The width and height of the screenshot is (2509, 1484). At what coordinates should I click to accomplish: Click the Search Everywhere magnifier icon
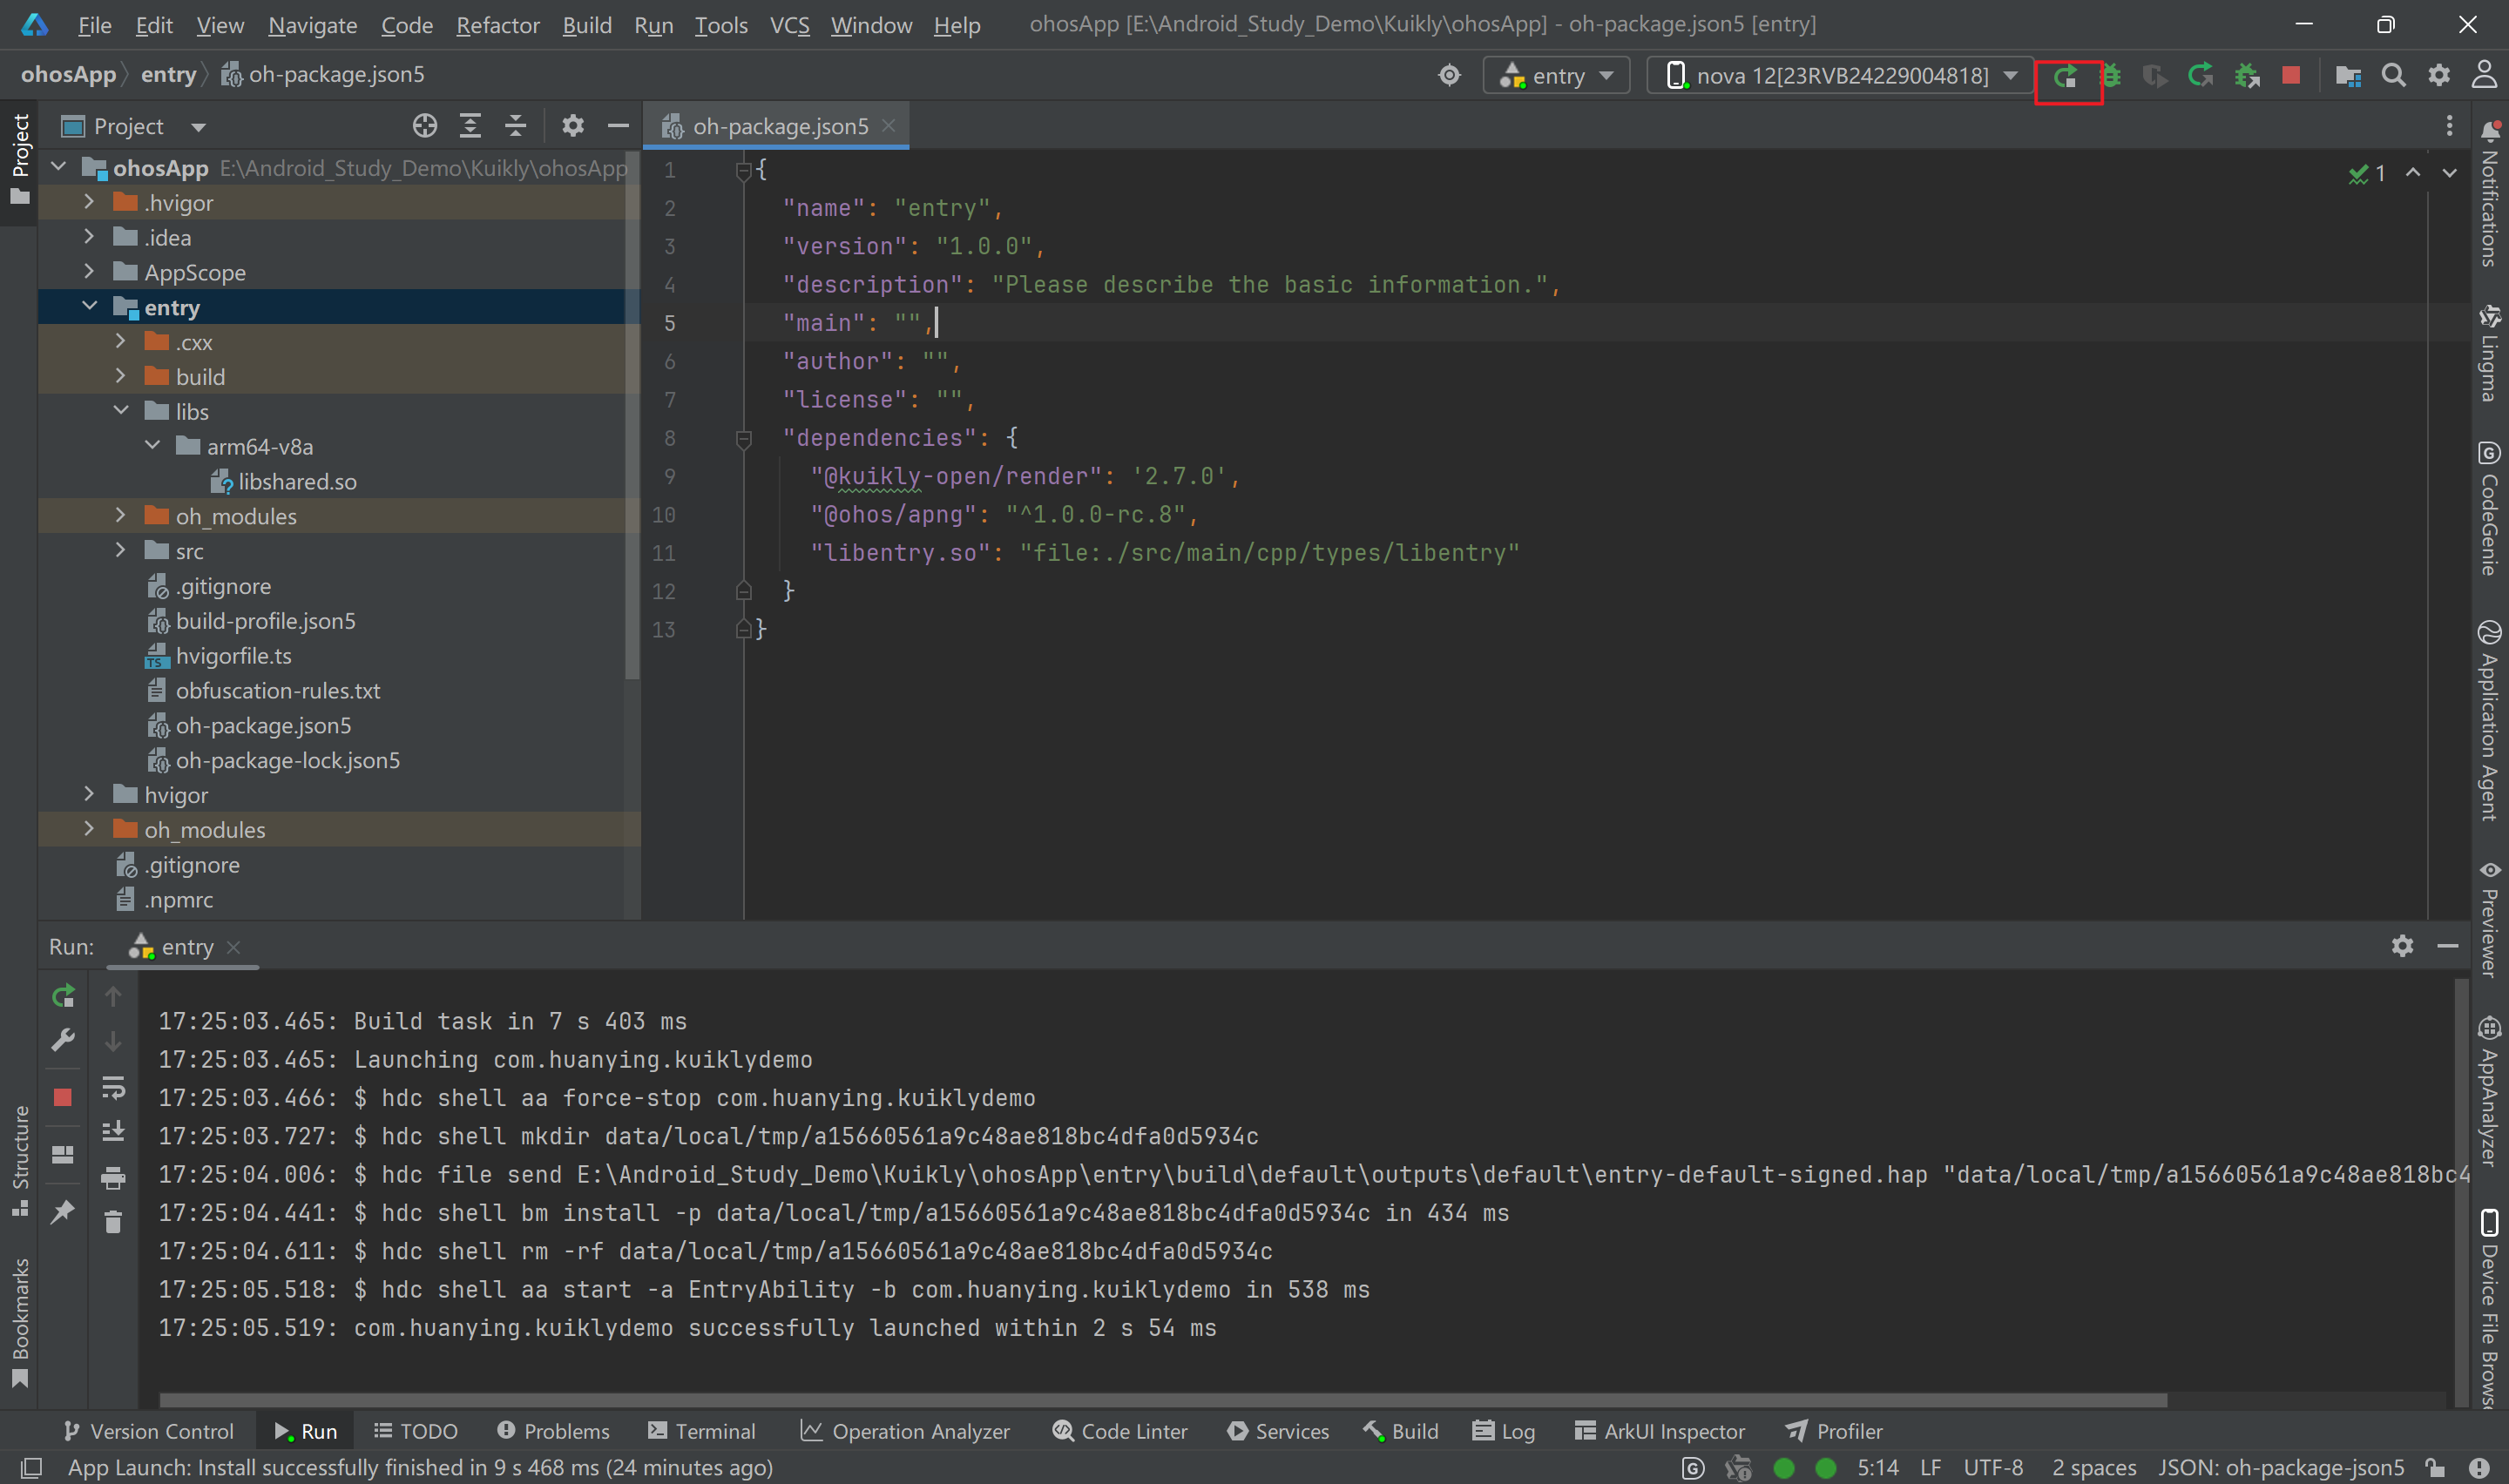(2393, 76)
